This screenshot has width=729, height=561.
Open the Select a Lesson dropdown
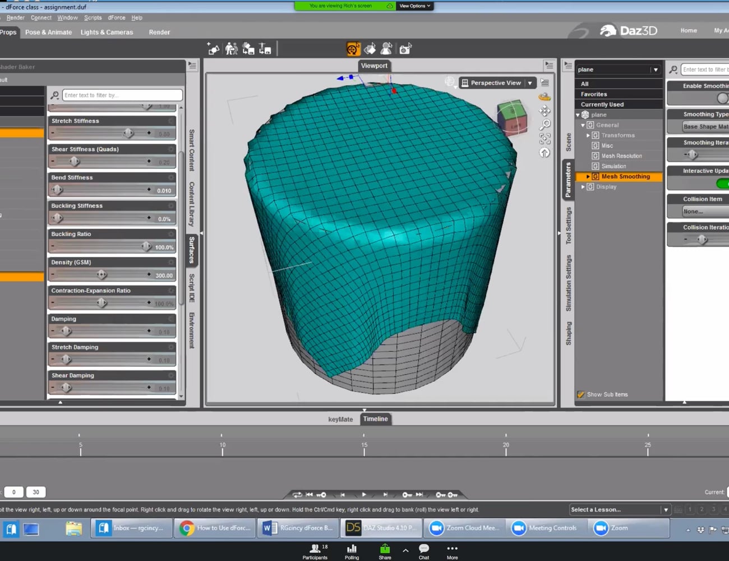tap(620, 509)
